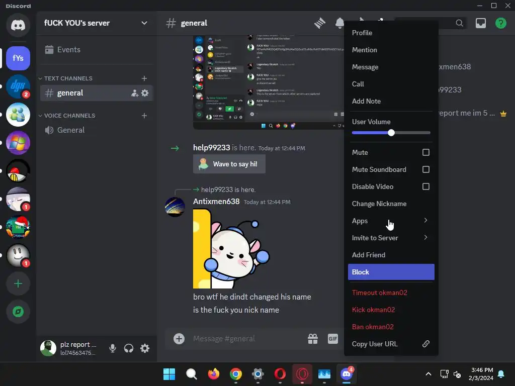The height and width of the screenshot is (386, 515).
Task: Open the Threads icon in channel header
Action: point(319,23)
